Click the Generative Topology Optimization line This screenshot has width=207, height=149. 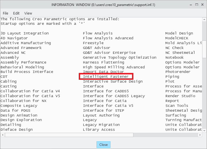pos(120,57)
